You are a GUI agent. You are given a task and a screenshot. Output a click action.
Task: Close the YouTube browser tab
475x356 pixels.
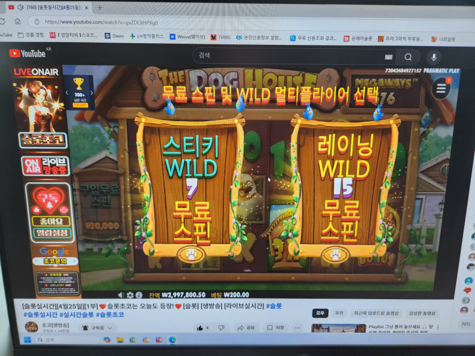[x=86, y=7]
